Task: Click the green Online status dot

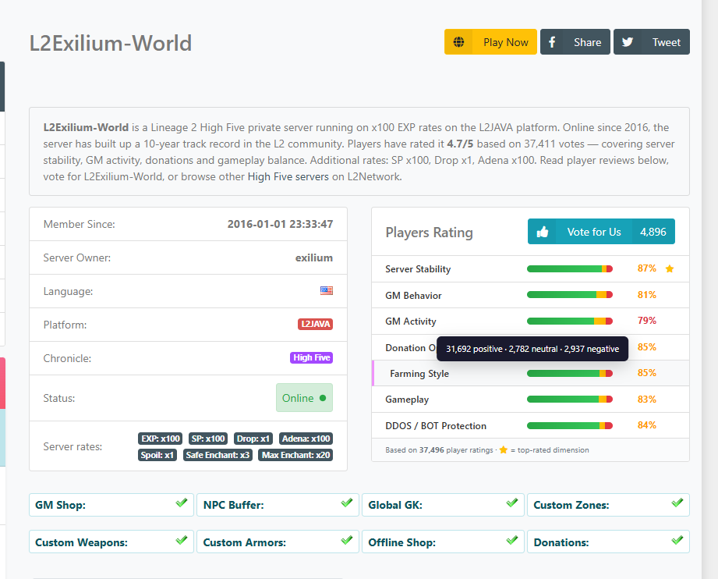Action: click(323, 398)
